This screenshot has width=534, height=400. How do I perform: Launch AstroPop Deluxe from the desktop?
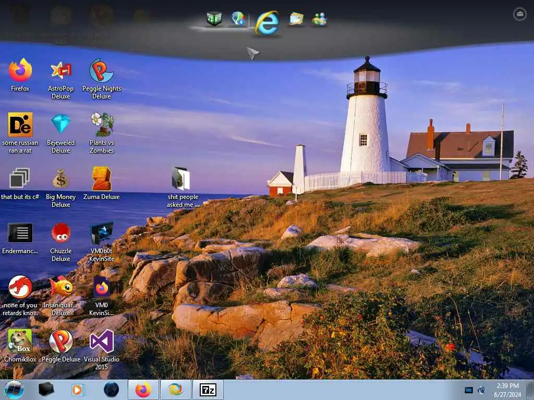pyautogui.click(x=60, y=79)
